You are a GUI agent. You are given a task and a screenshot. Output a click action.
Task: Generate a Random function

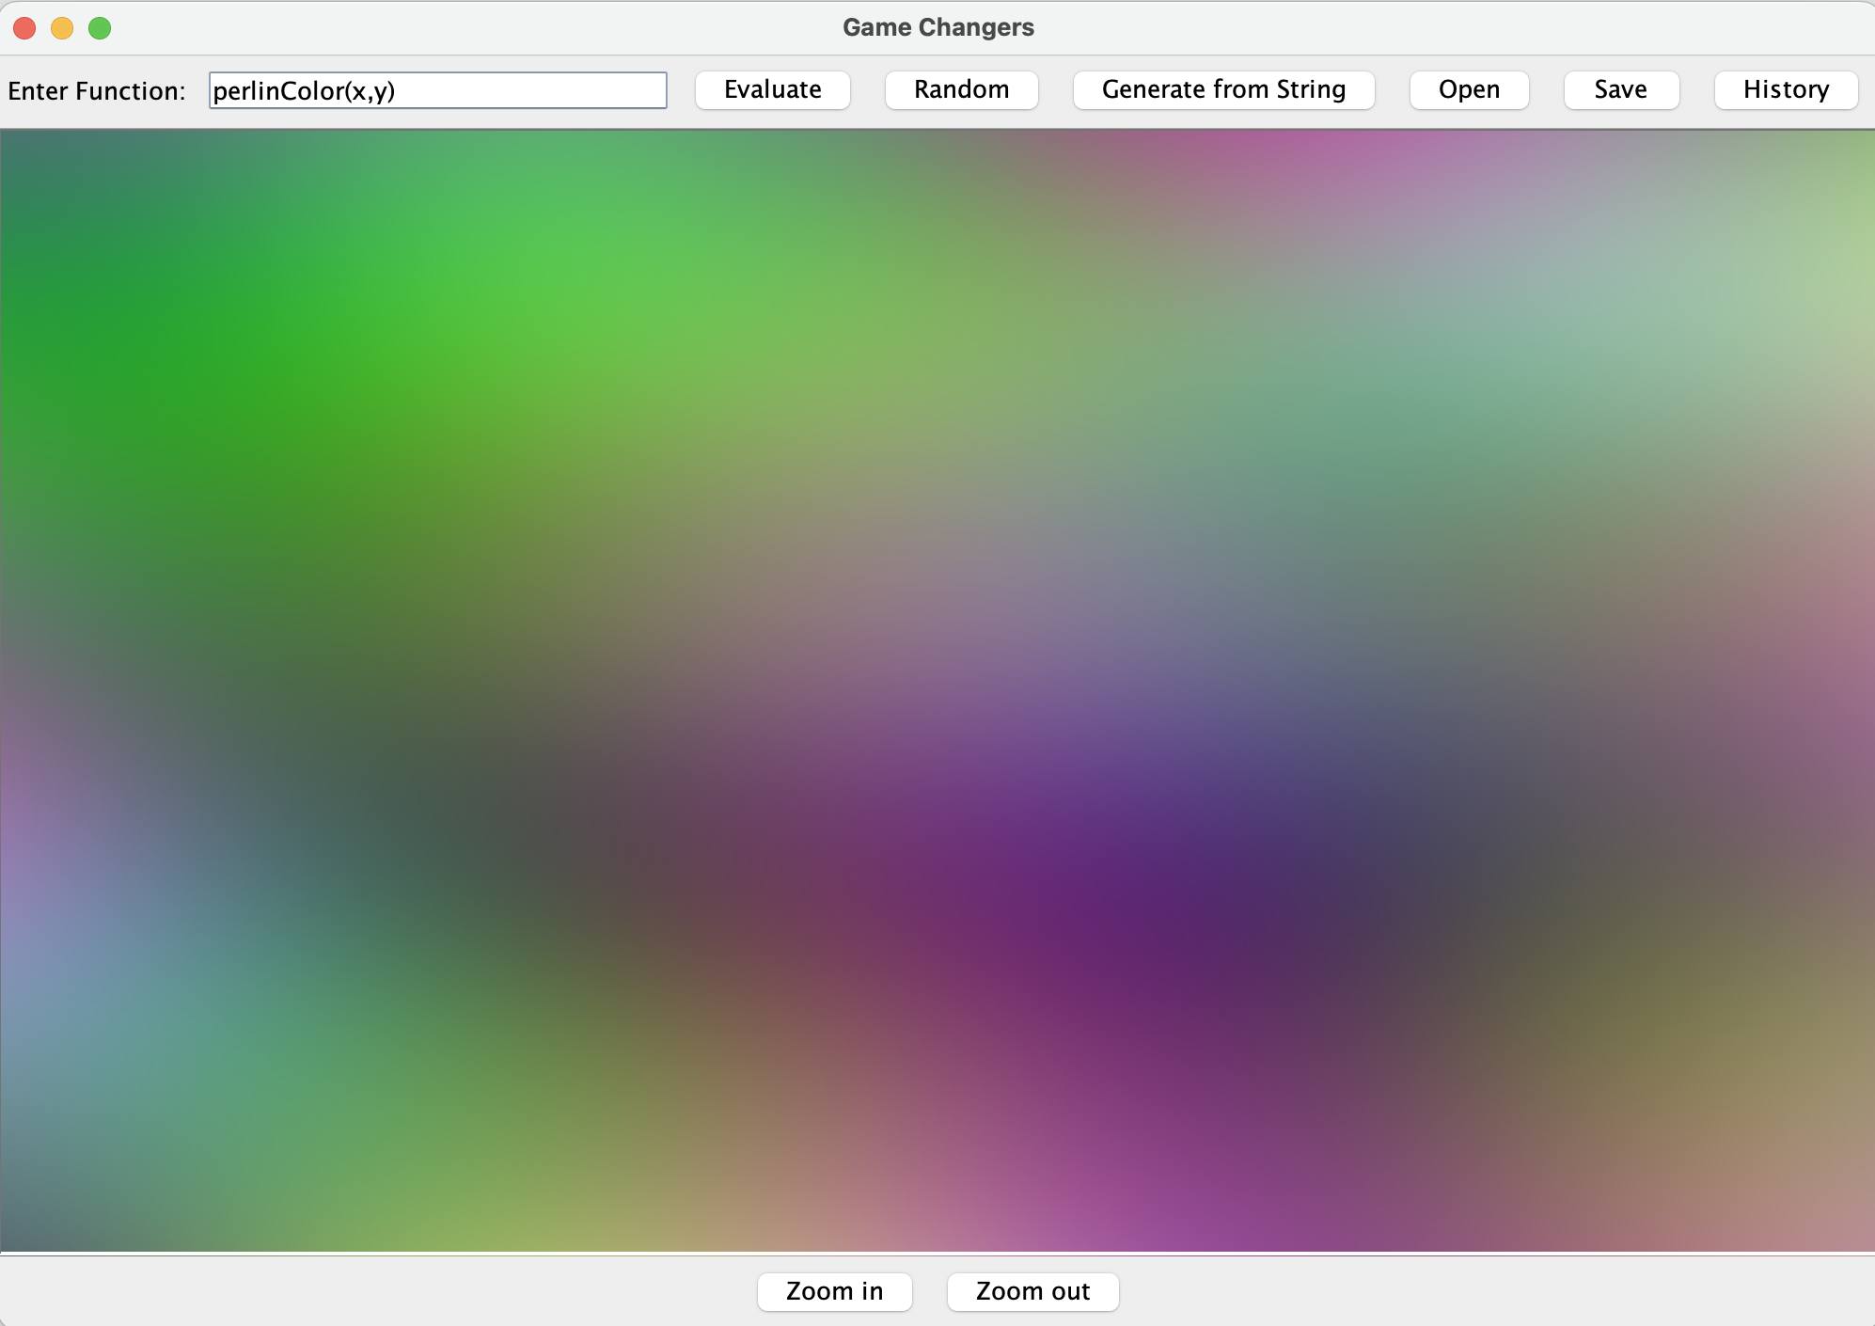961,90
